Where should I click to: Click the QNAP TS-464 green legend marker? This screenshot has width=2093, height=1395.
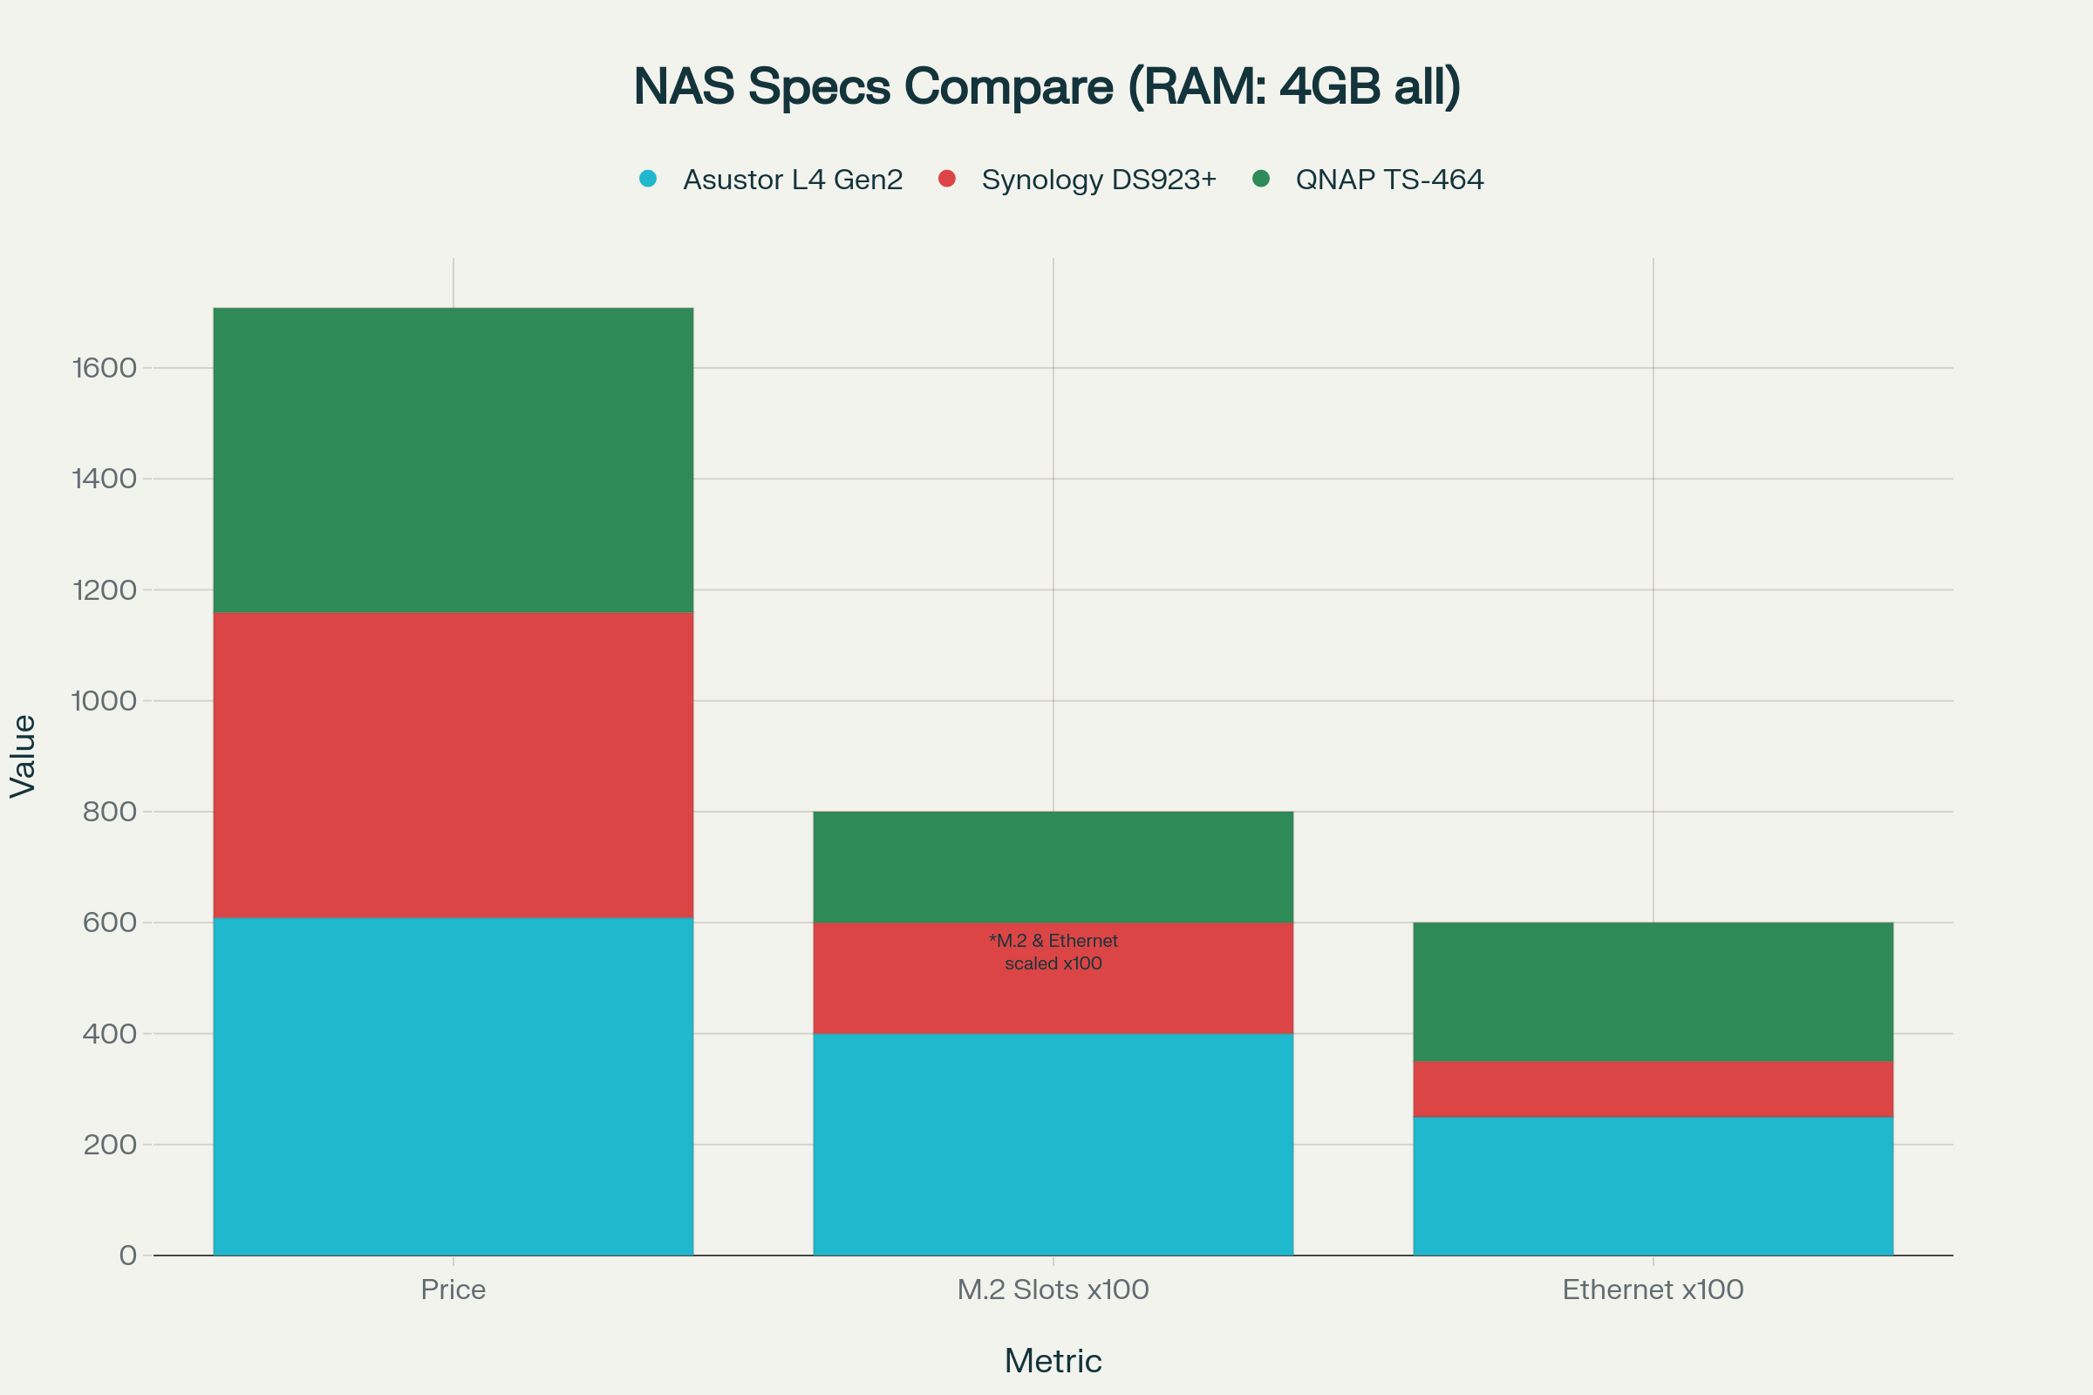pyautogui.click(x=1261, y=179)
